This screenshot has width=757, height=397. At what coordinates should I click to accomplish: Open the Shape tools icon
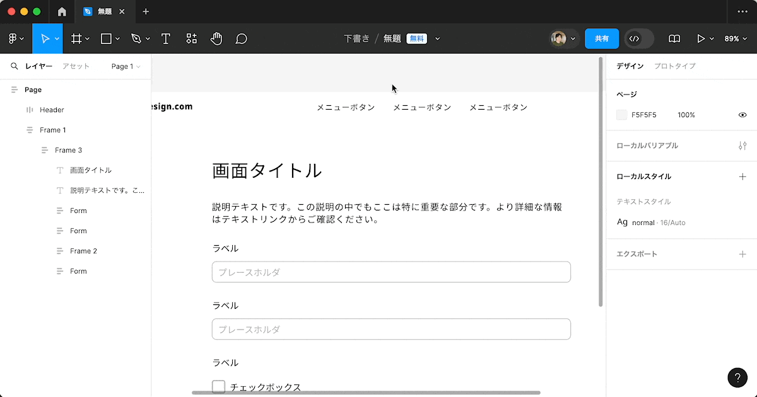(x=105, y=38)
